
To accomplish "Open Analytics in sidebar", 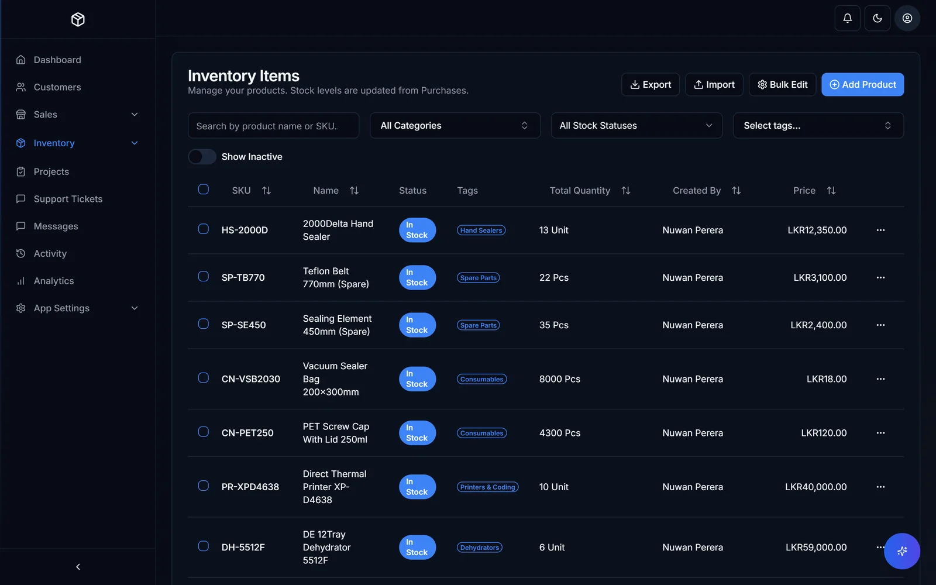I will 78,281.
